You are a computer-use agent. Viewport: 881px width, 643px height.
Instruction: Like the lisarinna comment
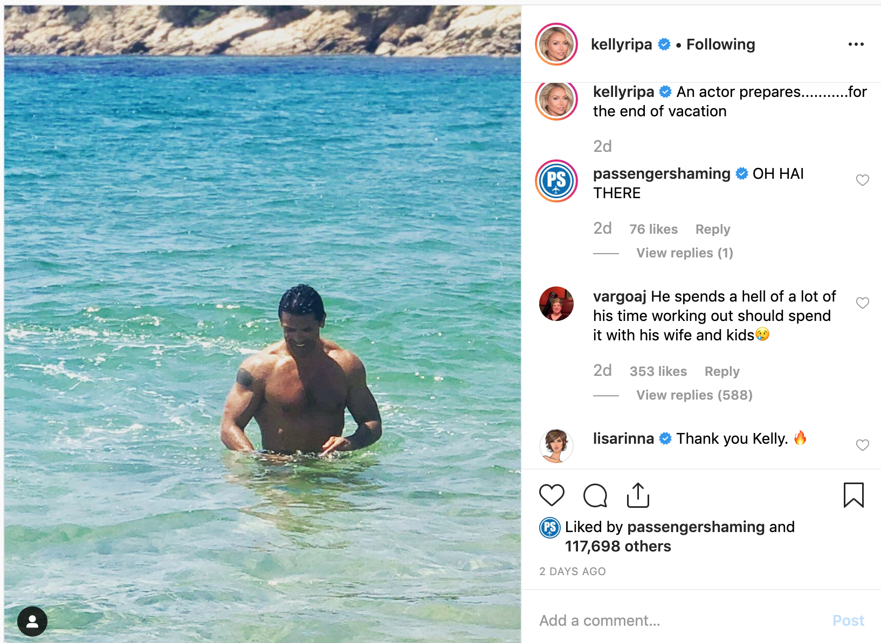[x=863, y=445]
